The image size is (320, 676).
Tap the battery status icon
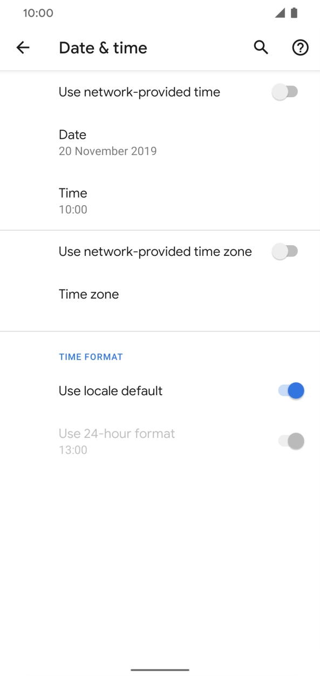coord(294,13)
